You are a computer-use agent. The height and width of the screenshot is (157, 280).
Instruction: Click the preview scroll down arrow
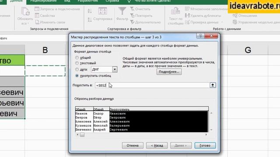(211, 130)
